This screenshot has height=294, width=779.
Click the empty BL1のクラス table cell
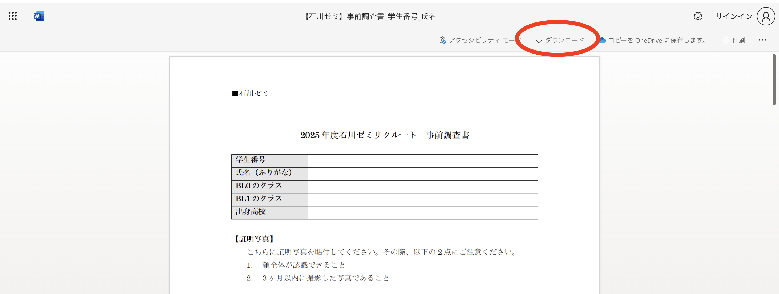pos(422,200)
